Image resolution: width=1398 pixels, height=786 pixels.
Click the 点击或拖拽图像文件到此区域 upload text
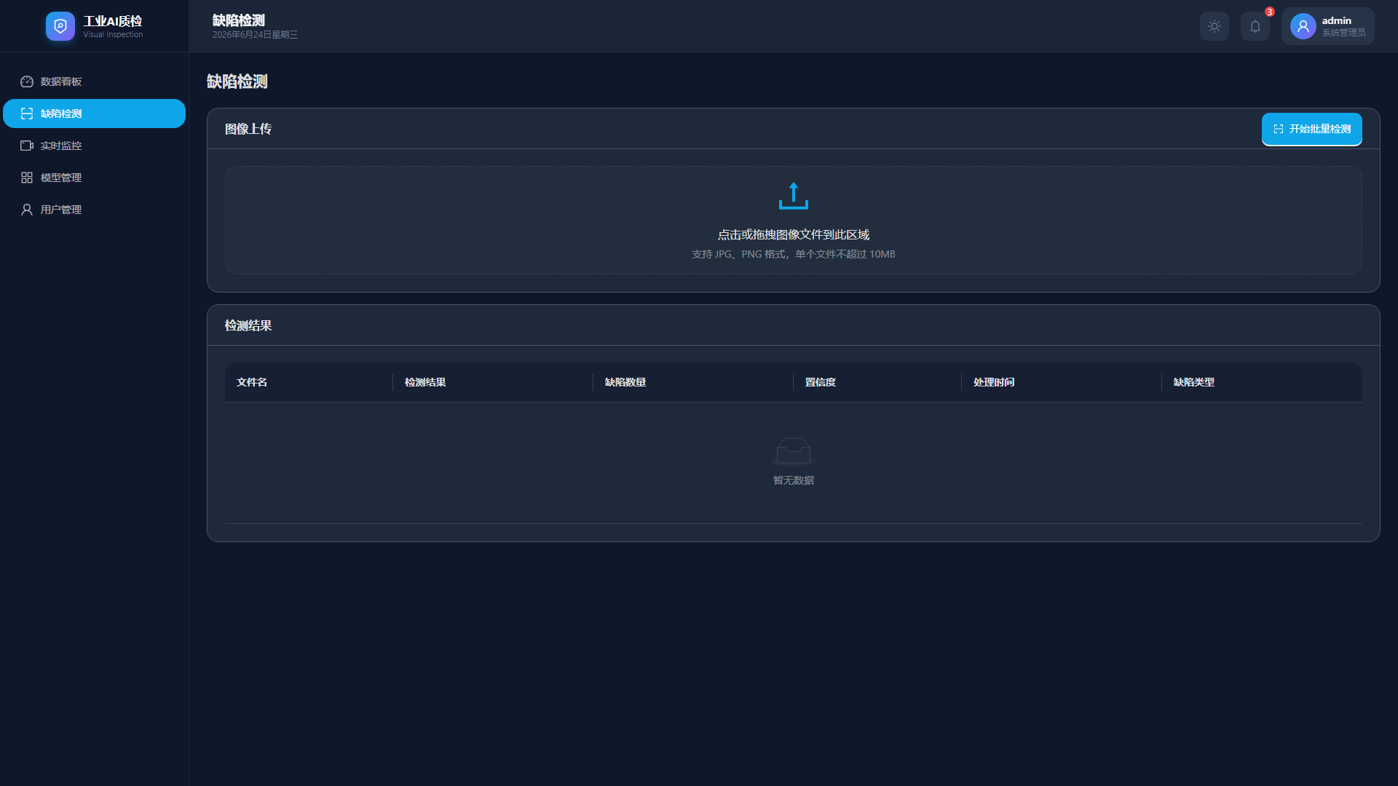tap(794, 234)
